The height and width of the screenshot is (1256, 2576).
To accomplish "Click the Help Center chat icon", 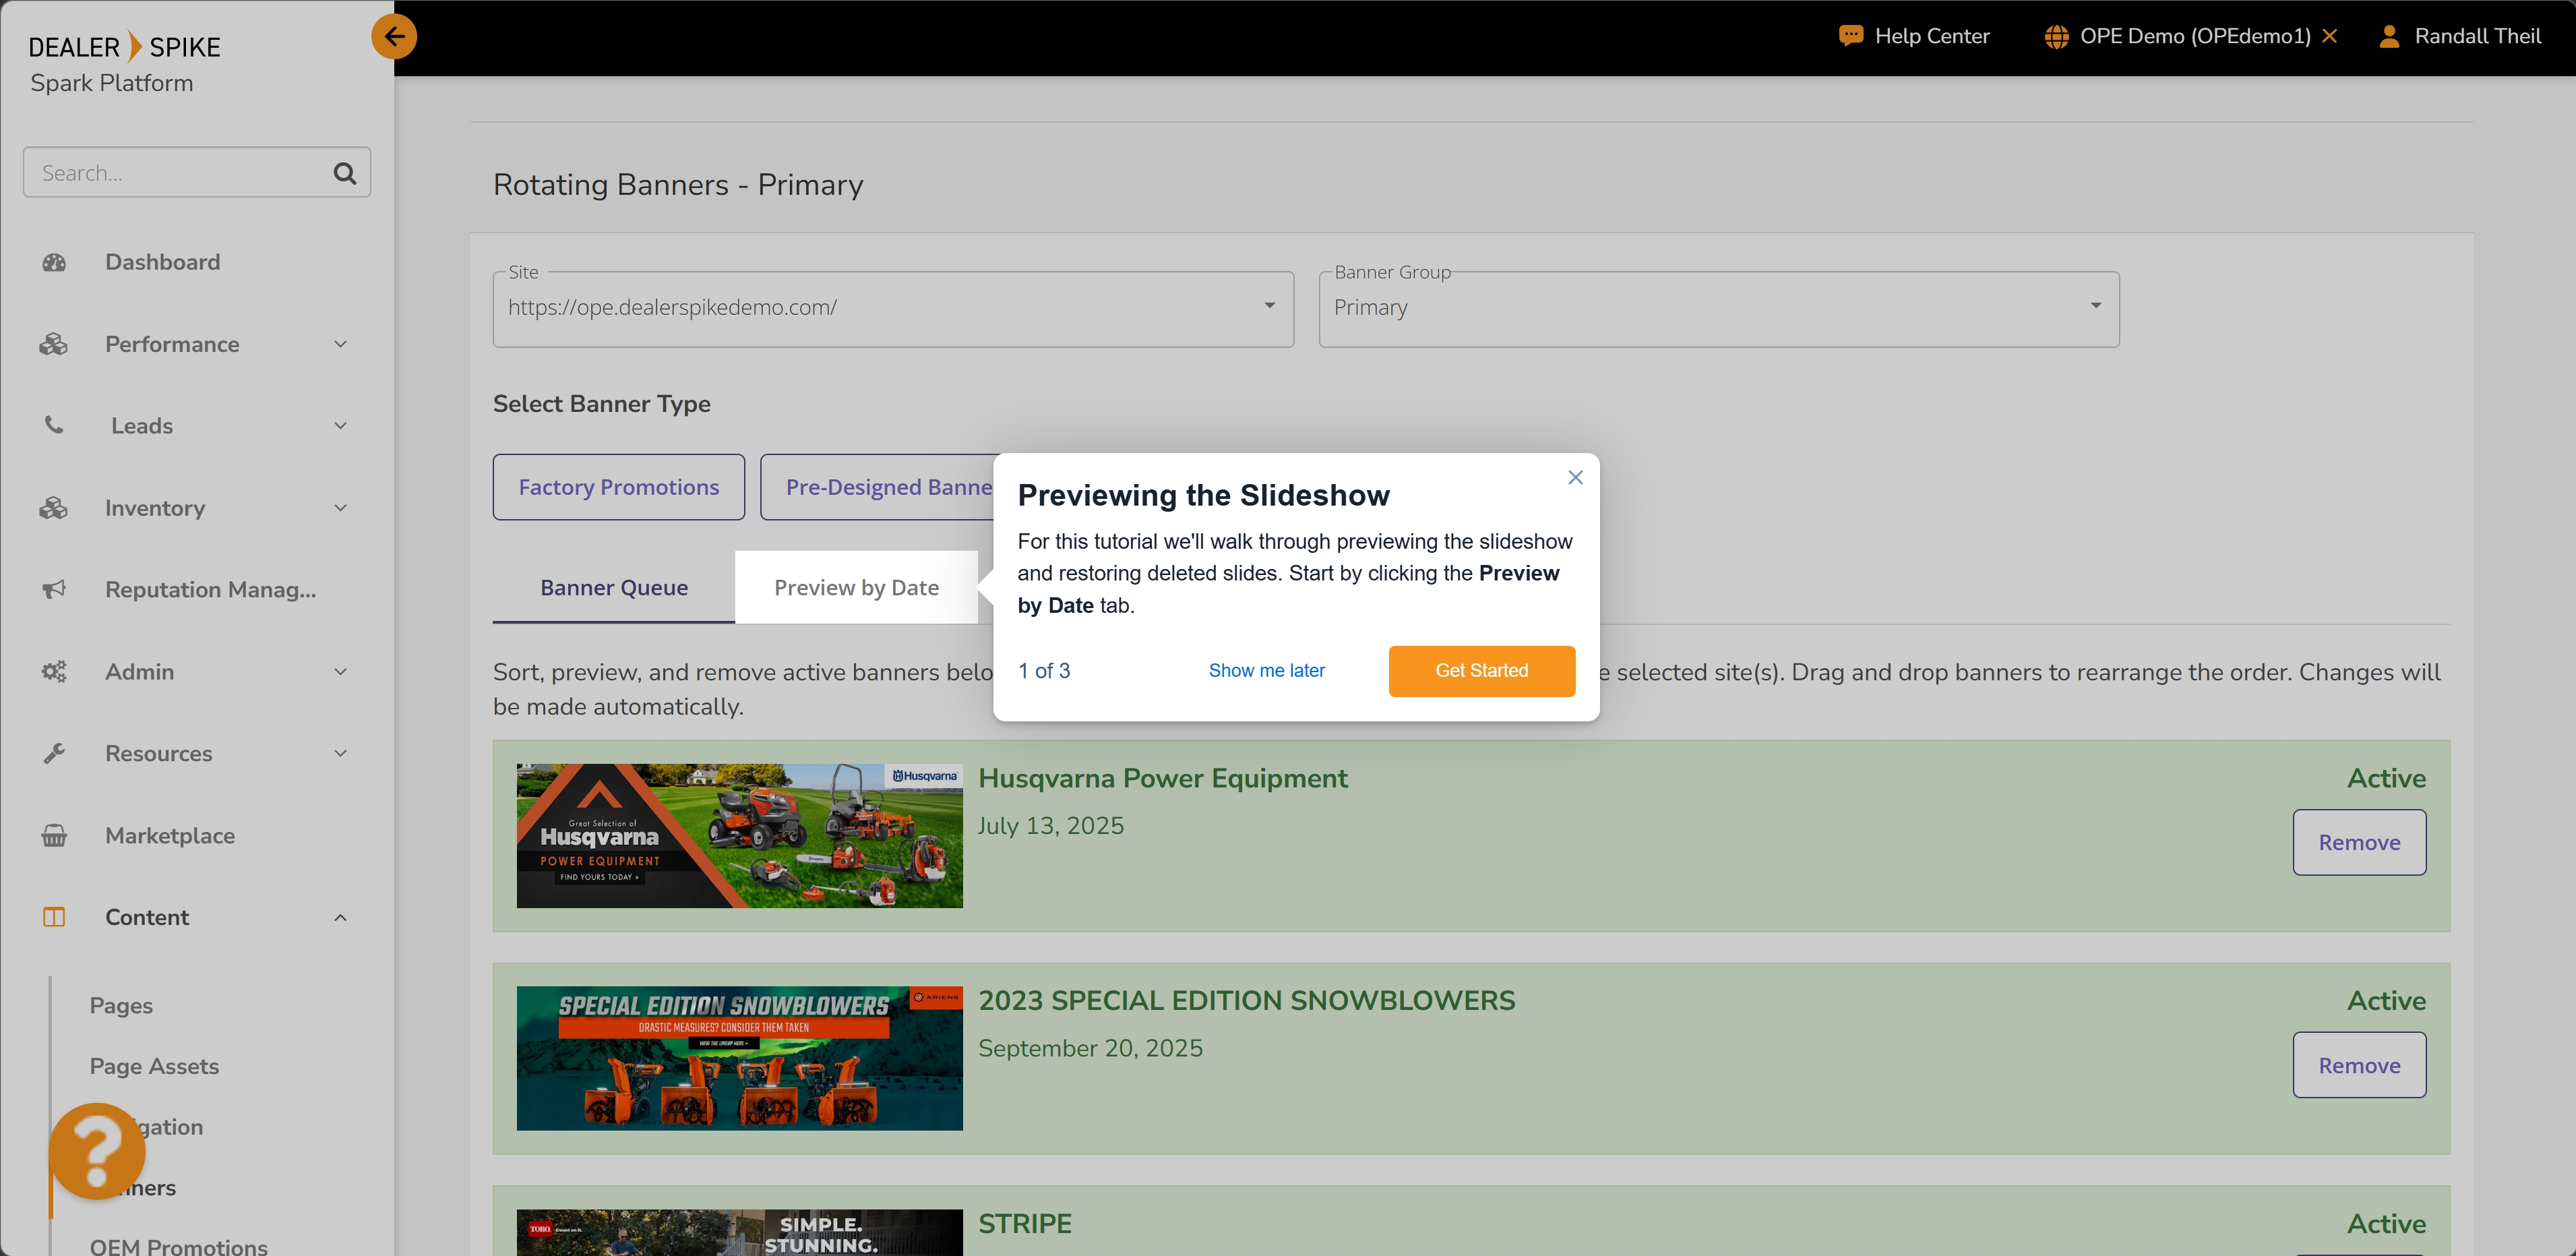I will pyautogui.click(x=1851, y=36).
